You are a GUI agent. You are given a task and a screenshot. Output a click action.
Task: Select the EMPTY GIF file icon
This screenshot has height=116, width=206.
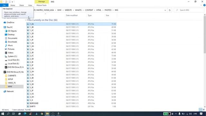(28, 106)
